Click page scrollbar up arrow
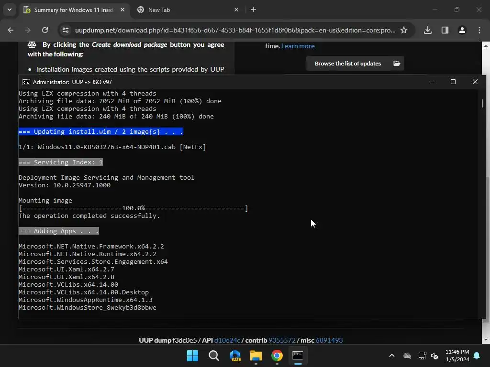Image resolution: width=490 pixels, height=367 pixels. point(486,45)
